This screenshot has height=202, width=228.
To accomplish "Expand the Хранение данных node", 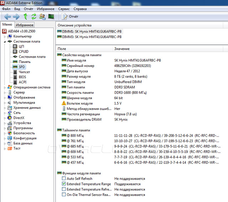I will click(5, 108).
